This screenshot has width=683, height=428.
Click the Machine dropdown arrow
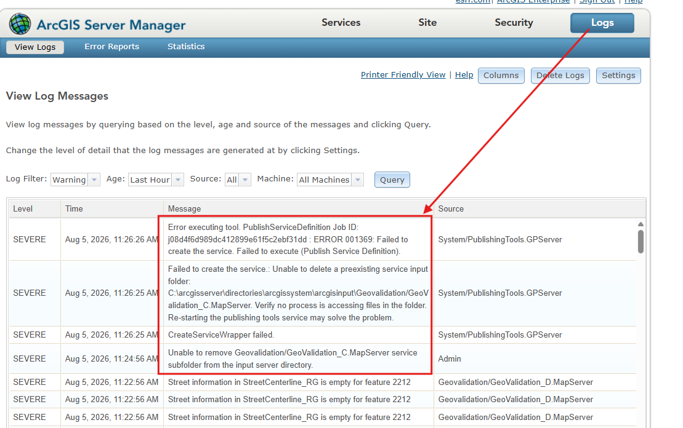point(358,180)
